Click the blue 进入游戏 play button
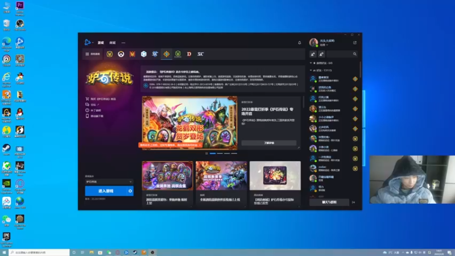This screenshot has width=455, height=256. tap(106, 191)
